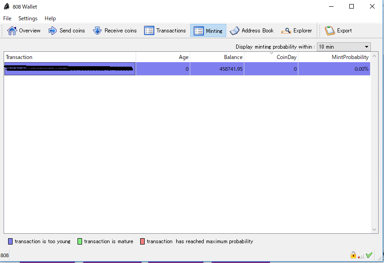
Task: Click the scrollbar up arrow
Action: (374, 56)
